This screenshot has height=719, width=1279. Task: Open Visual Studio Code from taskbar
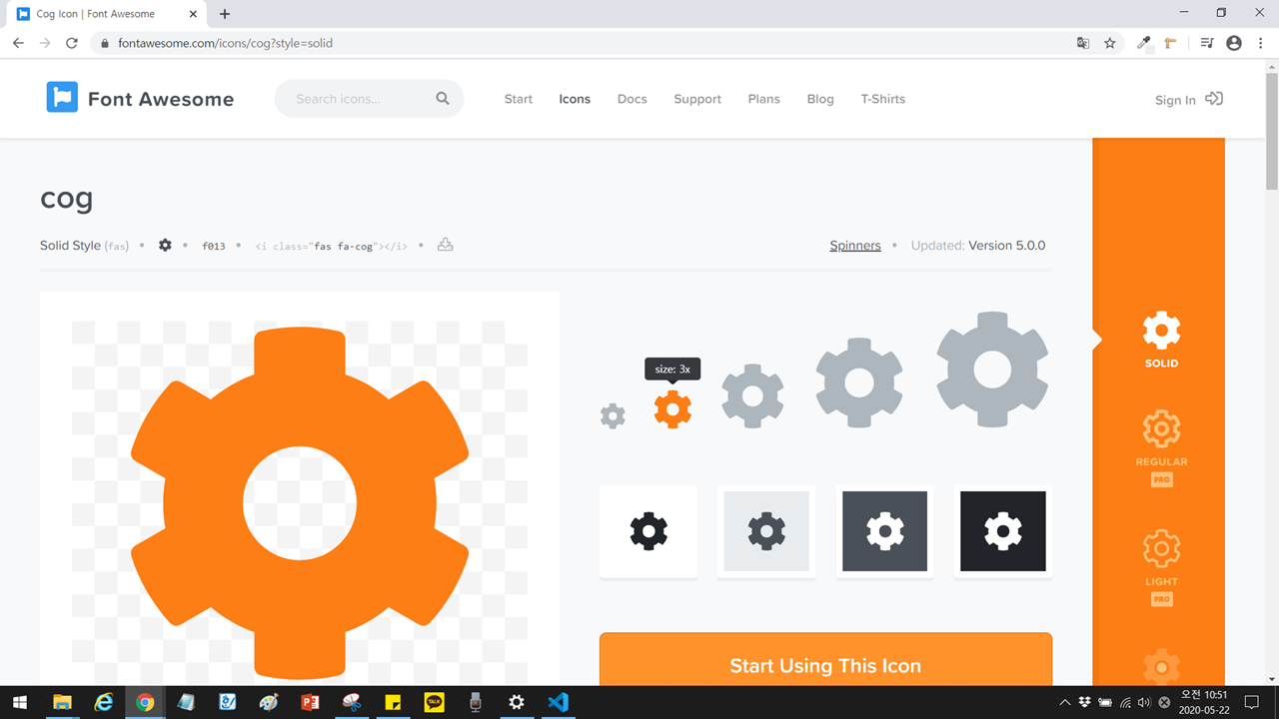point(558,702)
